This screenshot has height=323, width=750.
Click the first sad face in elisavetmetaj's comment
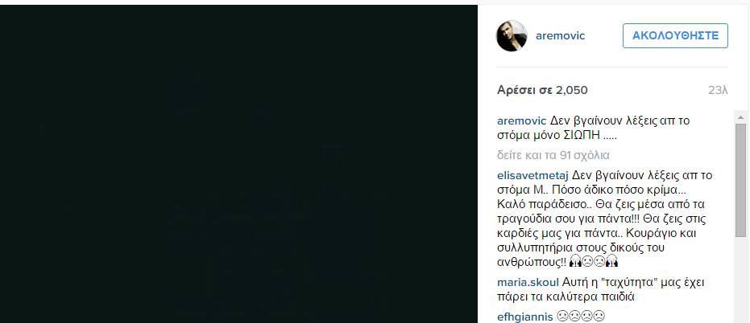pyautogui.click(x=587, y=261)
